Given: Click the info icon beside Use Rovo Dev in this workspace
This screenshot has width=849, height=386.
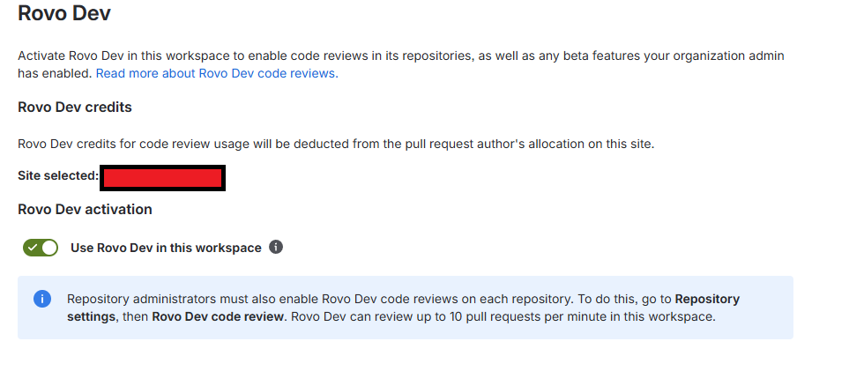Looking at the screenshot, I should [x=276, y=247].
